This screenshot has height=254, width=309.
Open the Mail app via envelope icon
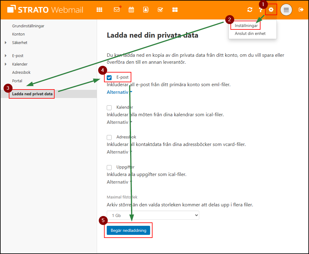tap(117, 9)
